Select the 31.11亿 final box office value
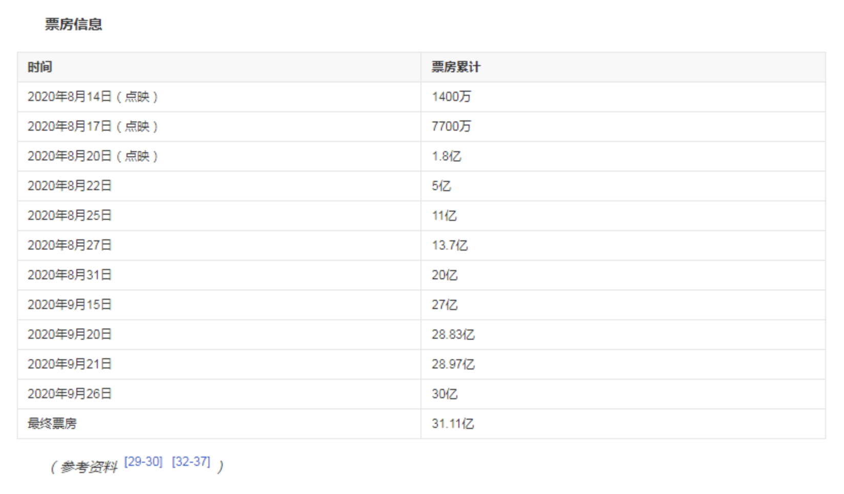The width and height of the screenshot is (844, 494). 623,424
